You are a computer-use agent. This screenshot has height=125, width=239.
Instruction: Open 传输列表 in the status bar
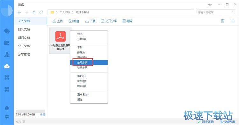click(228, 122)
